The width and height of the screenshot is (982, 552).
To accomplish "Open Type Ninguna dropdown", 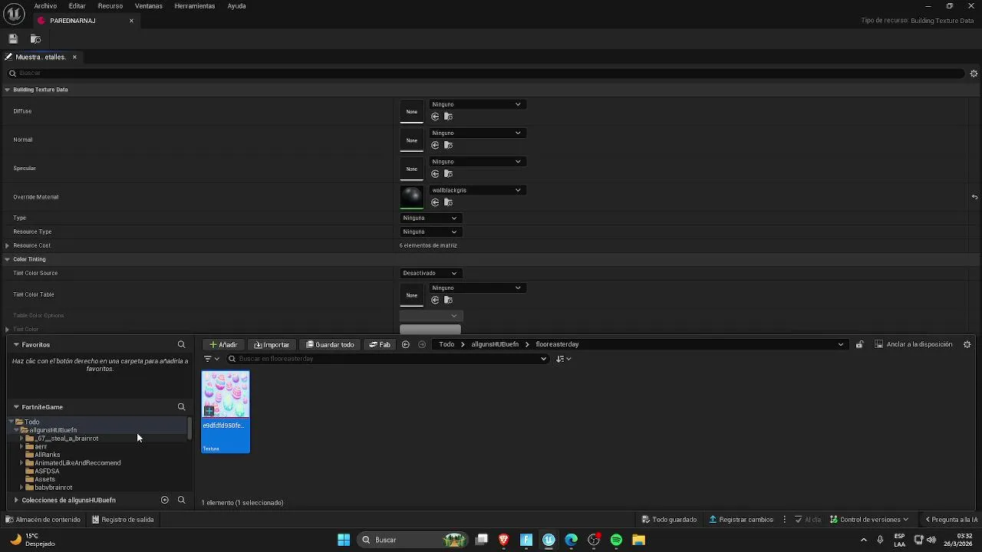I will coord(430,218).
